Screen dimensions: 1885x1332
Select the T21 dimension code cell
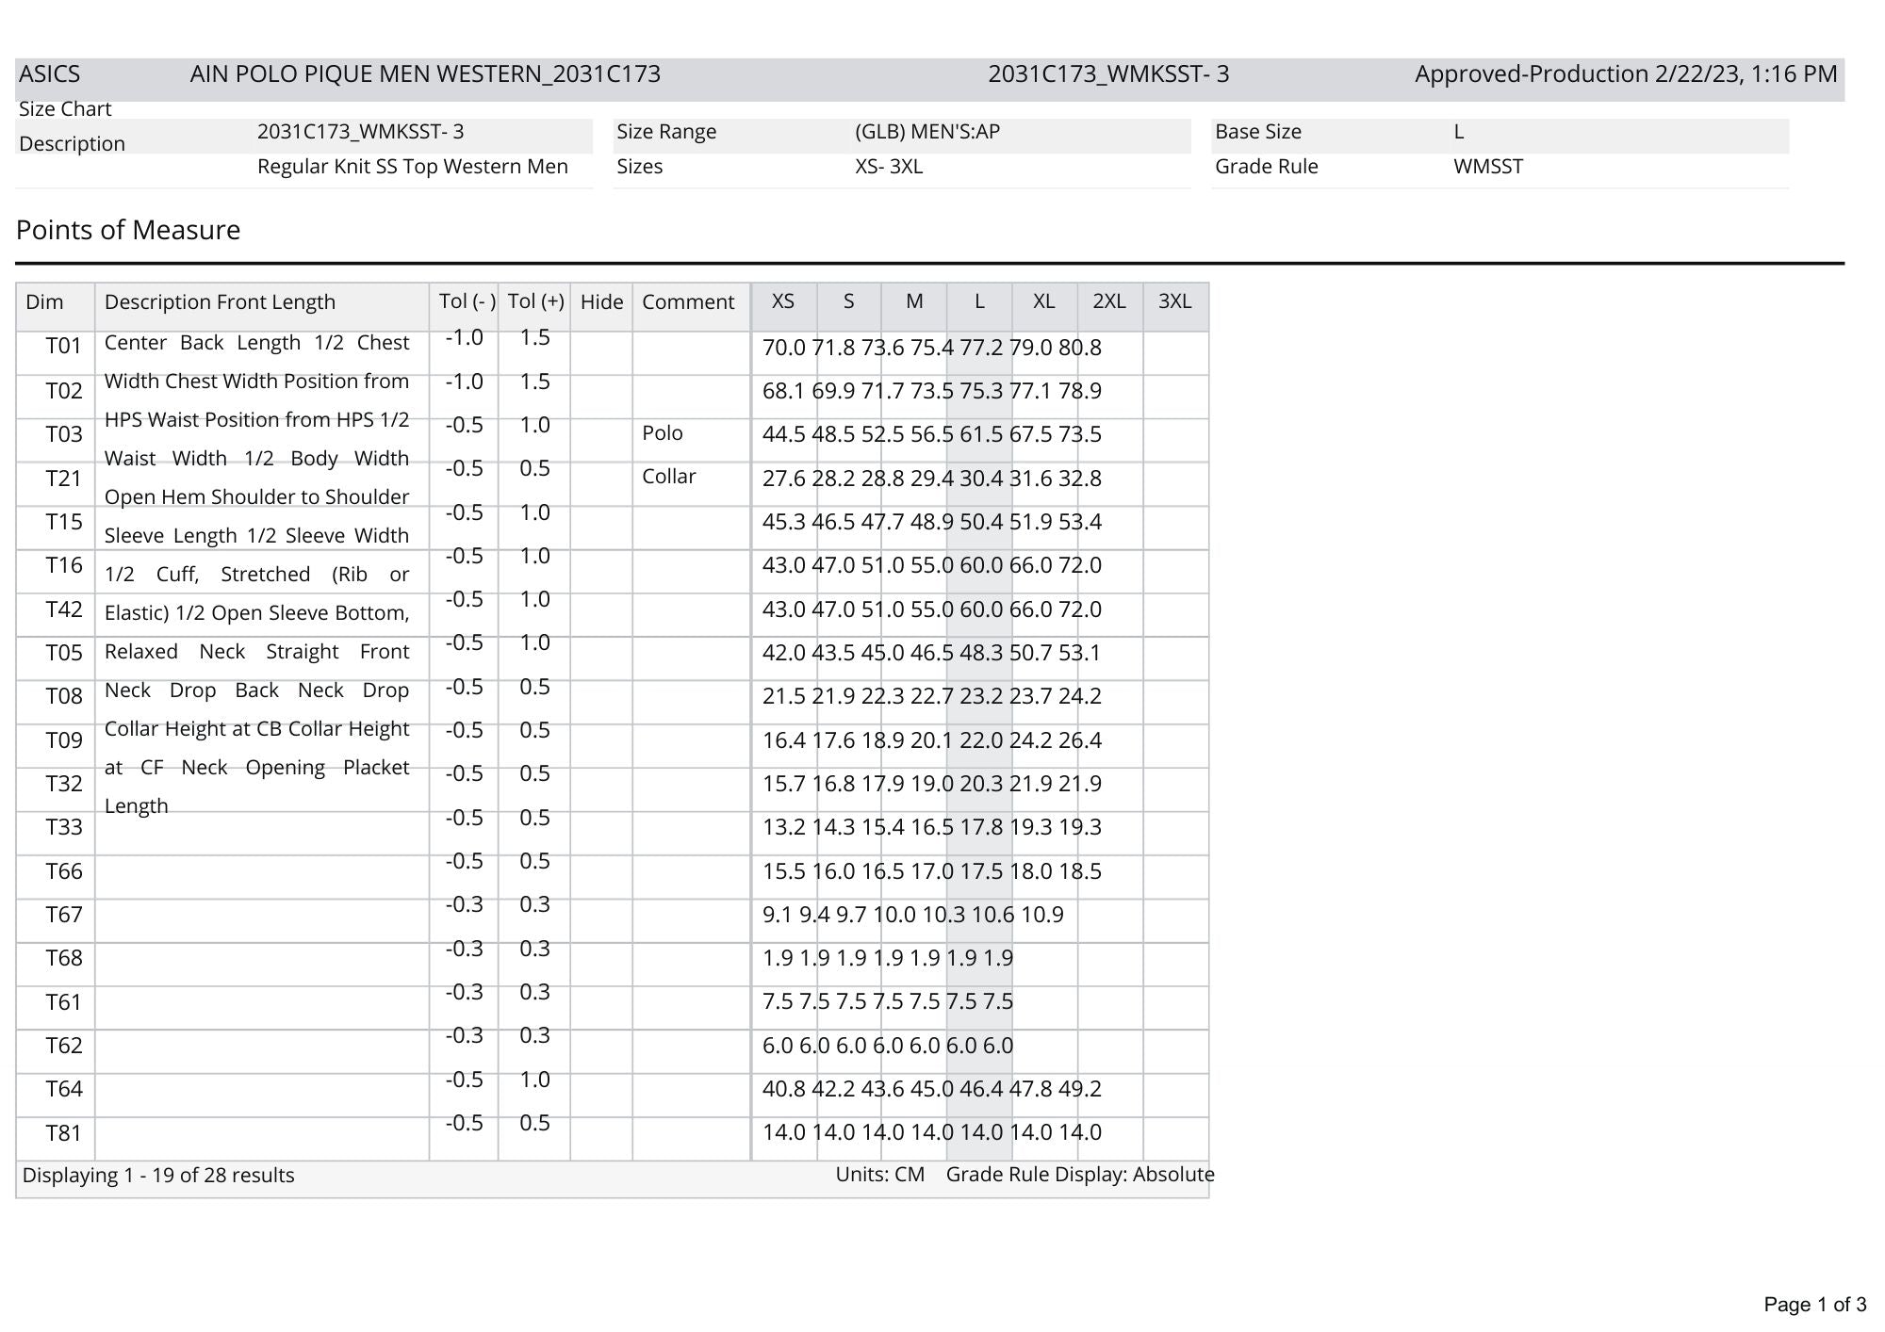coord(64,479)
